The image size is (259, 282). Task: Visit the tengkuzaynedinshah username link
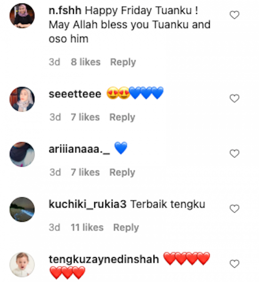[x=104, y=259]
